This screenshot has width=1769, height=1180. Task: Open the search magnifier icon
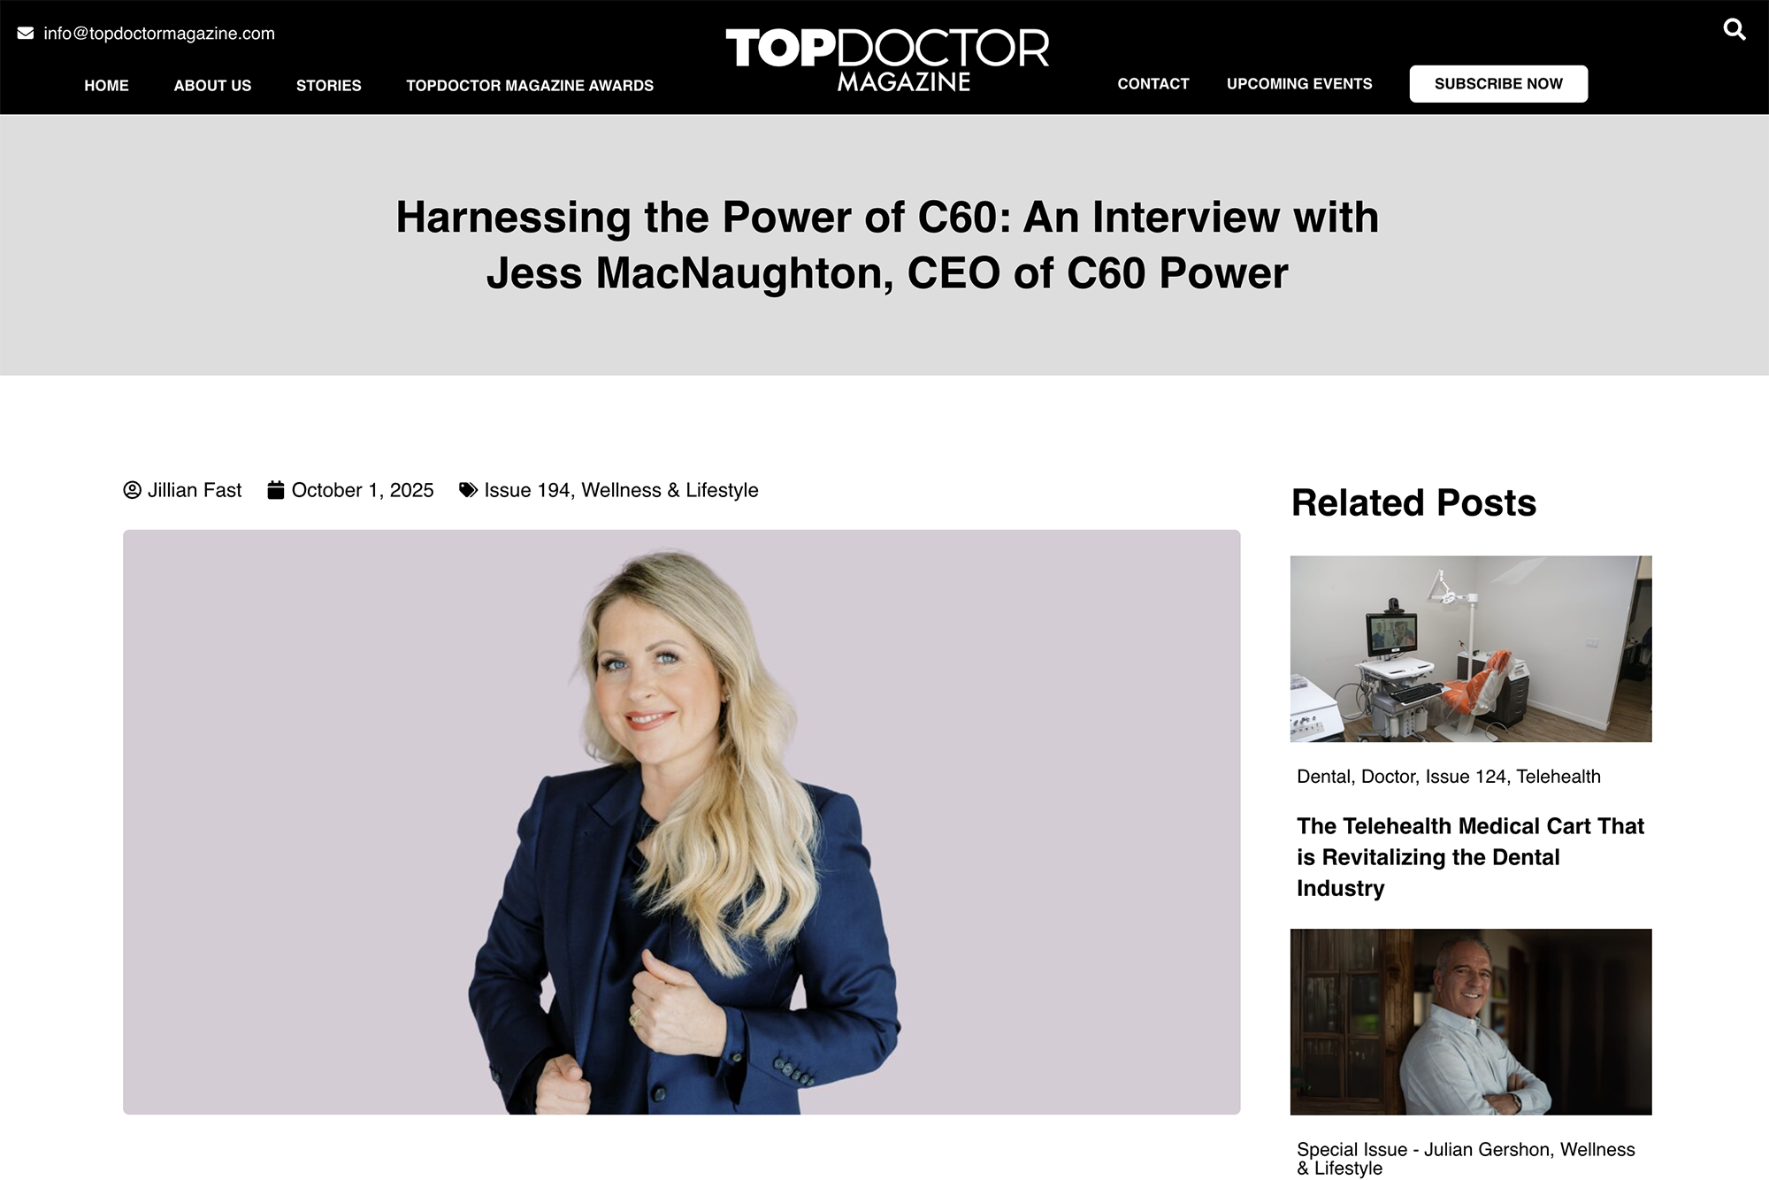pos(1735,29)
